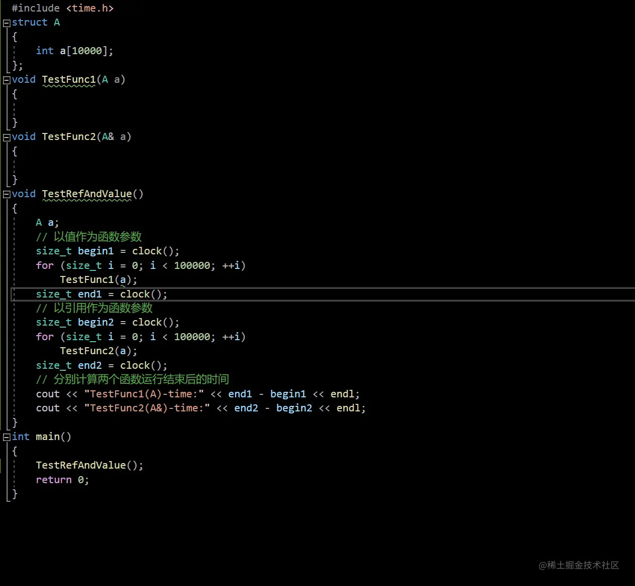Screen dimensions: 635x586
Task: Click 'size_t end2 = clock();' line
Action: tap(101, 365)
